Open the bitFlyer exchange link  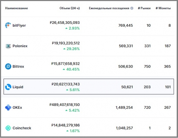[19, 25]
